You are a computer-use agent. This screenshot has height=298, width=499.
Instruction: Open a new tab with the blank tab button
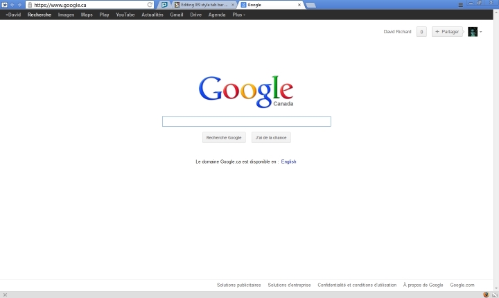(311, 5)
